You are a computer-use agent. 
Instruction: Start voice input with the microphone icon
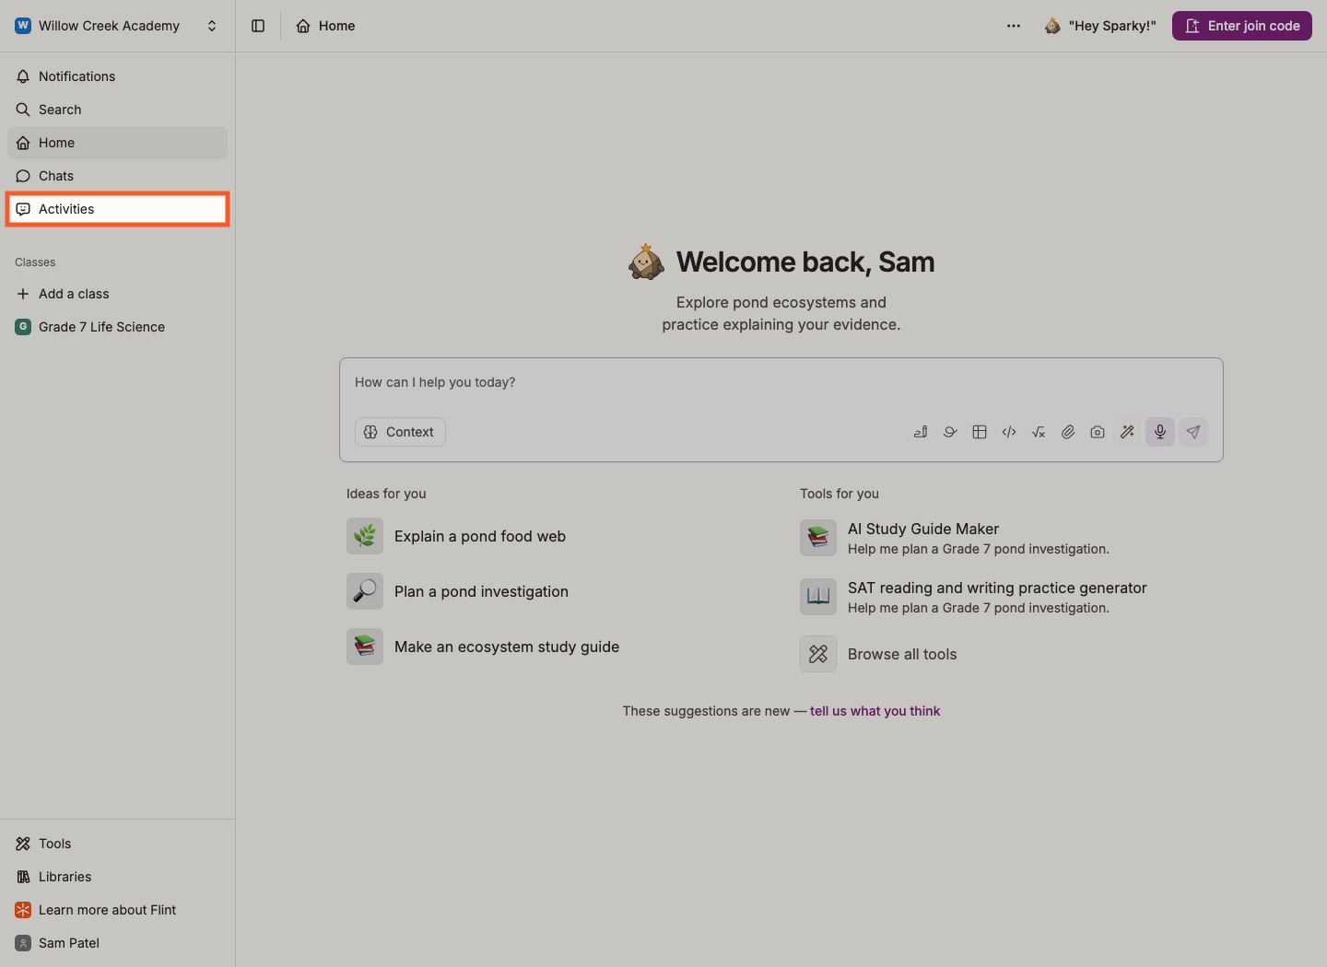1160,432
